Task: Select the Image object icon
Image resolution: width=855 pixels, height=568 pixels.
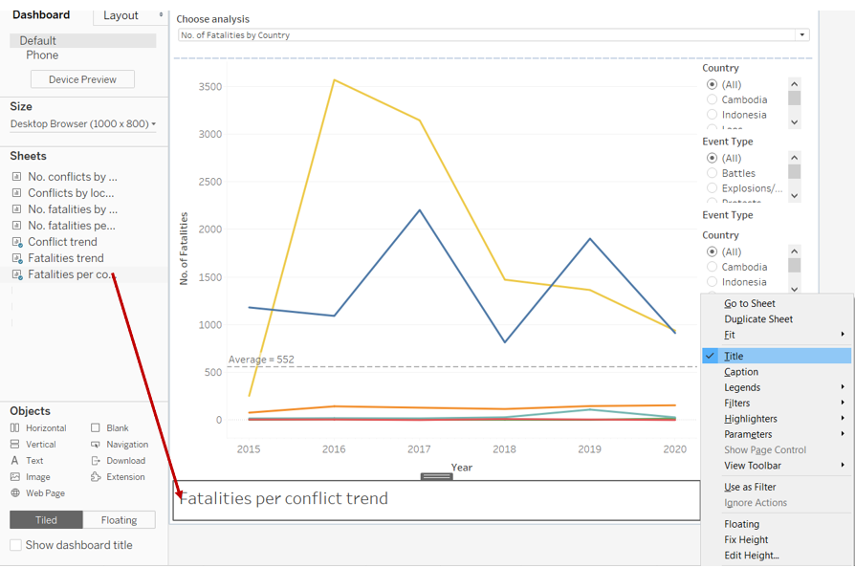Action: pos(15,477)
